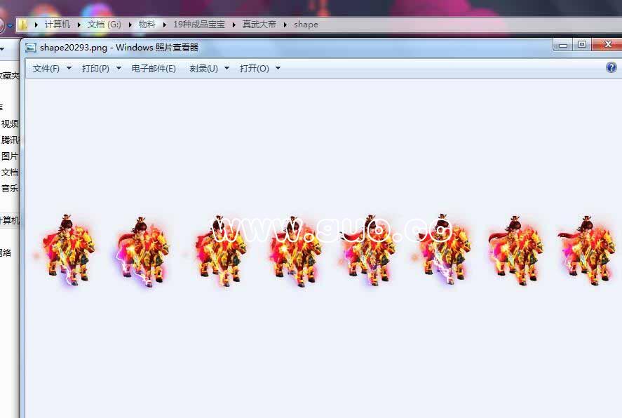Maximize the Photo Viewer window

pyautogui.click(x=581, y=45)
